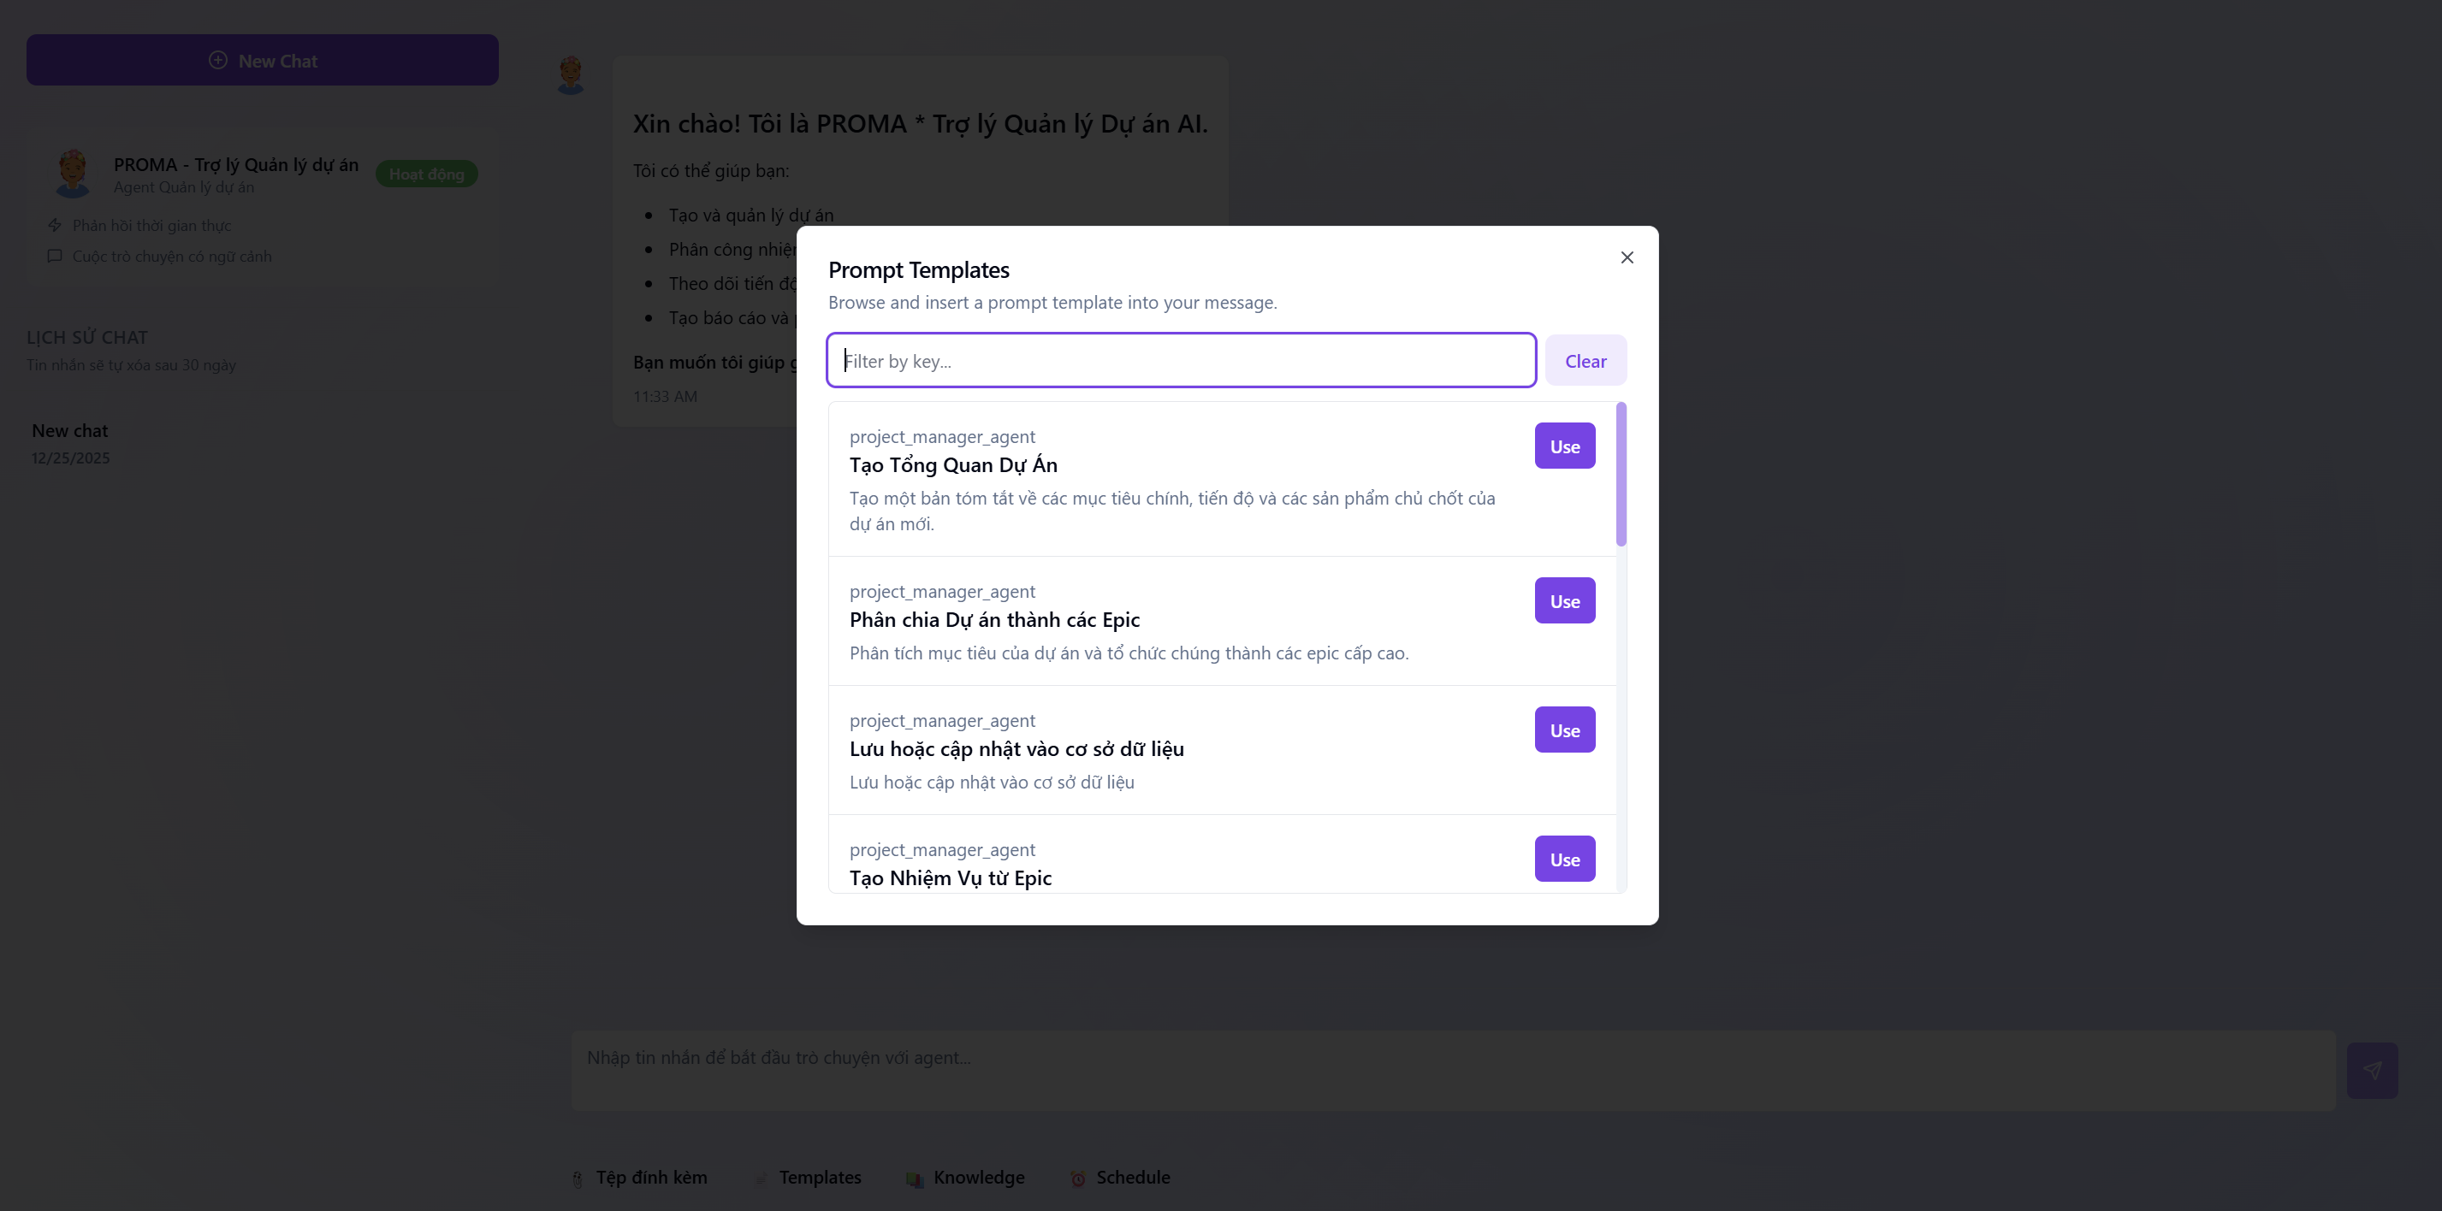Open the New chat history entry

pos(262,444)
